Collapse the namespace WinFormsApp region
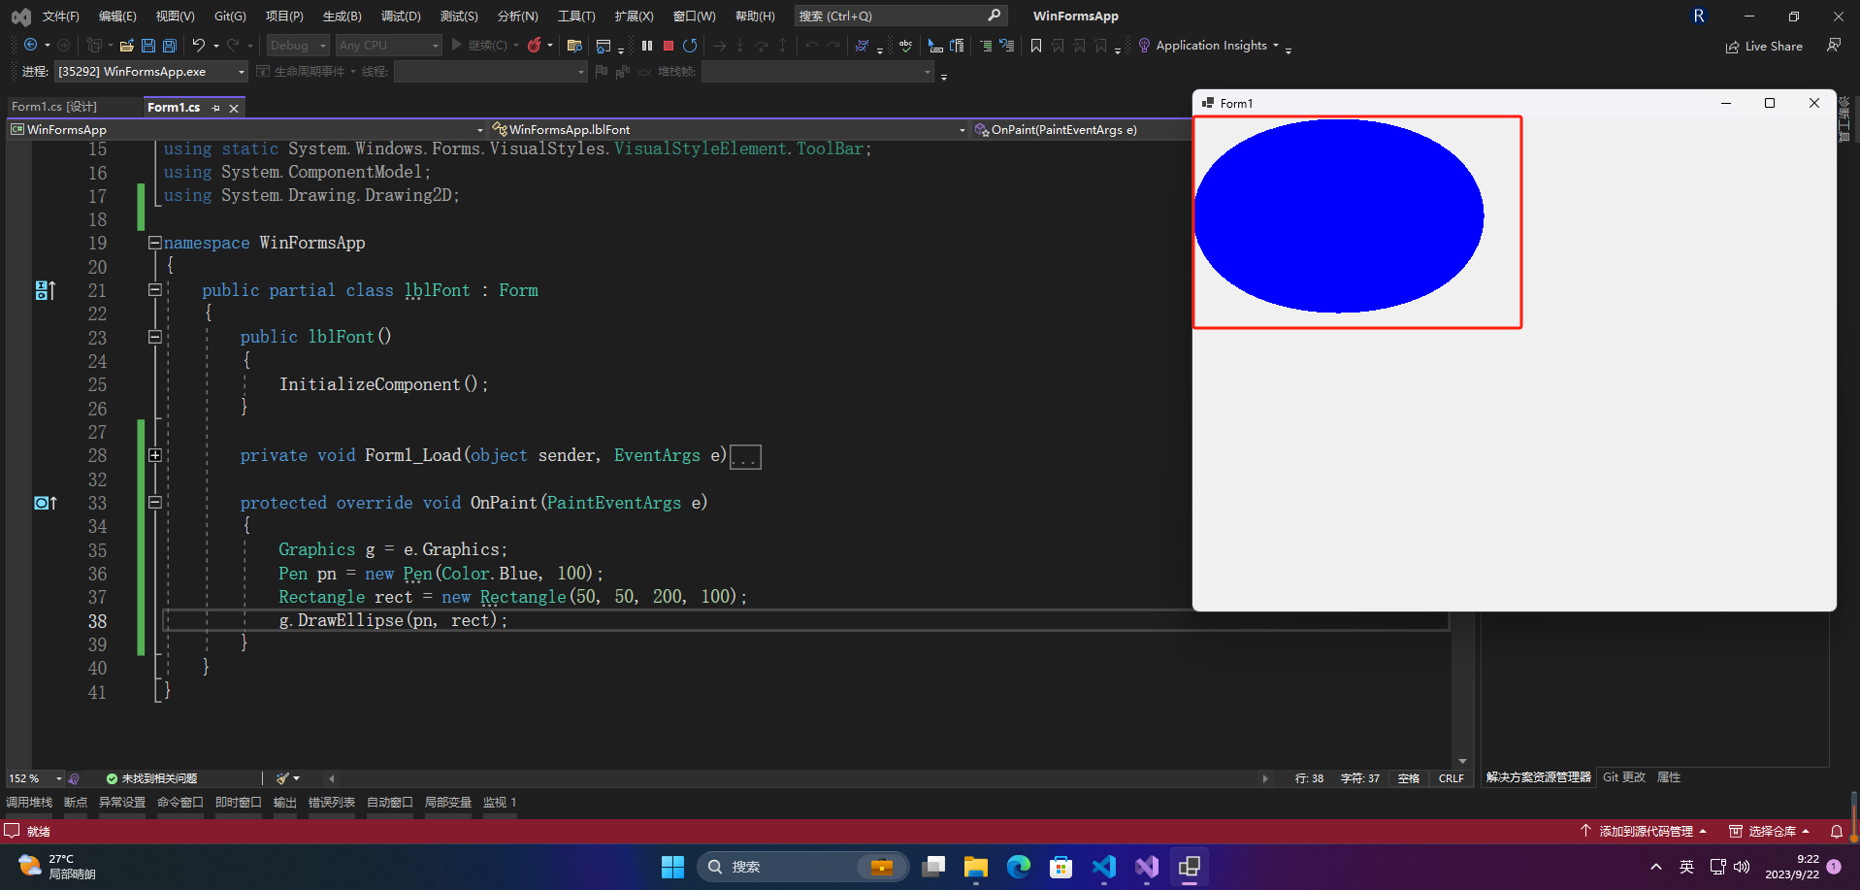1860x890 pixels. coord(155,243)
